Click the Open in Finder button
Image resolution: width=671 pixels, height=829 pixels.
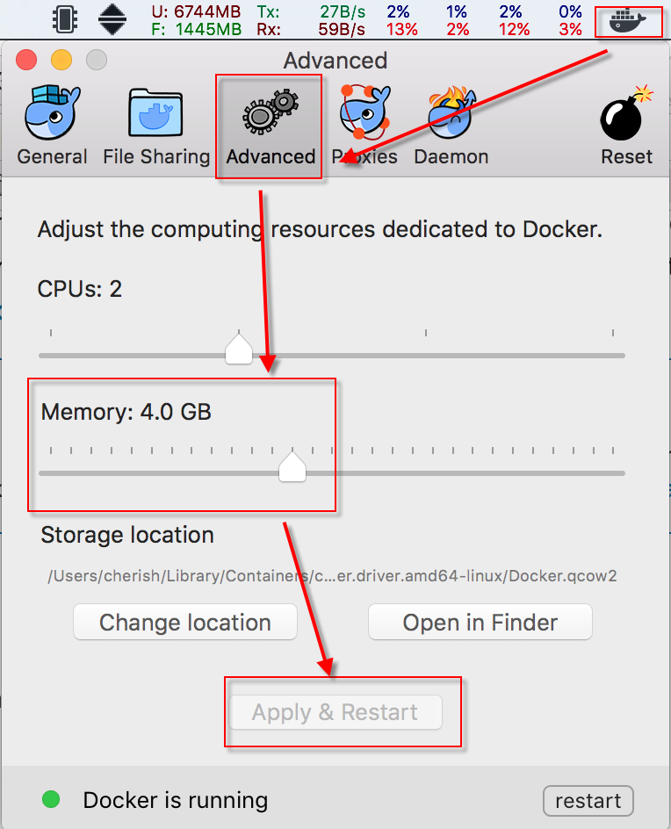[x=480, y=623]
